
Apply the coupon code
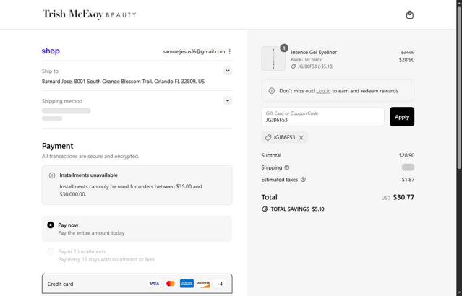(402, 117)
